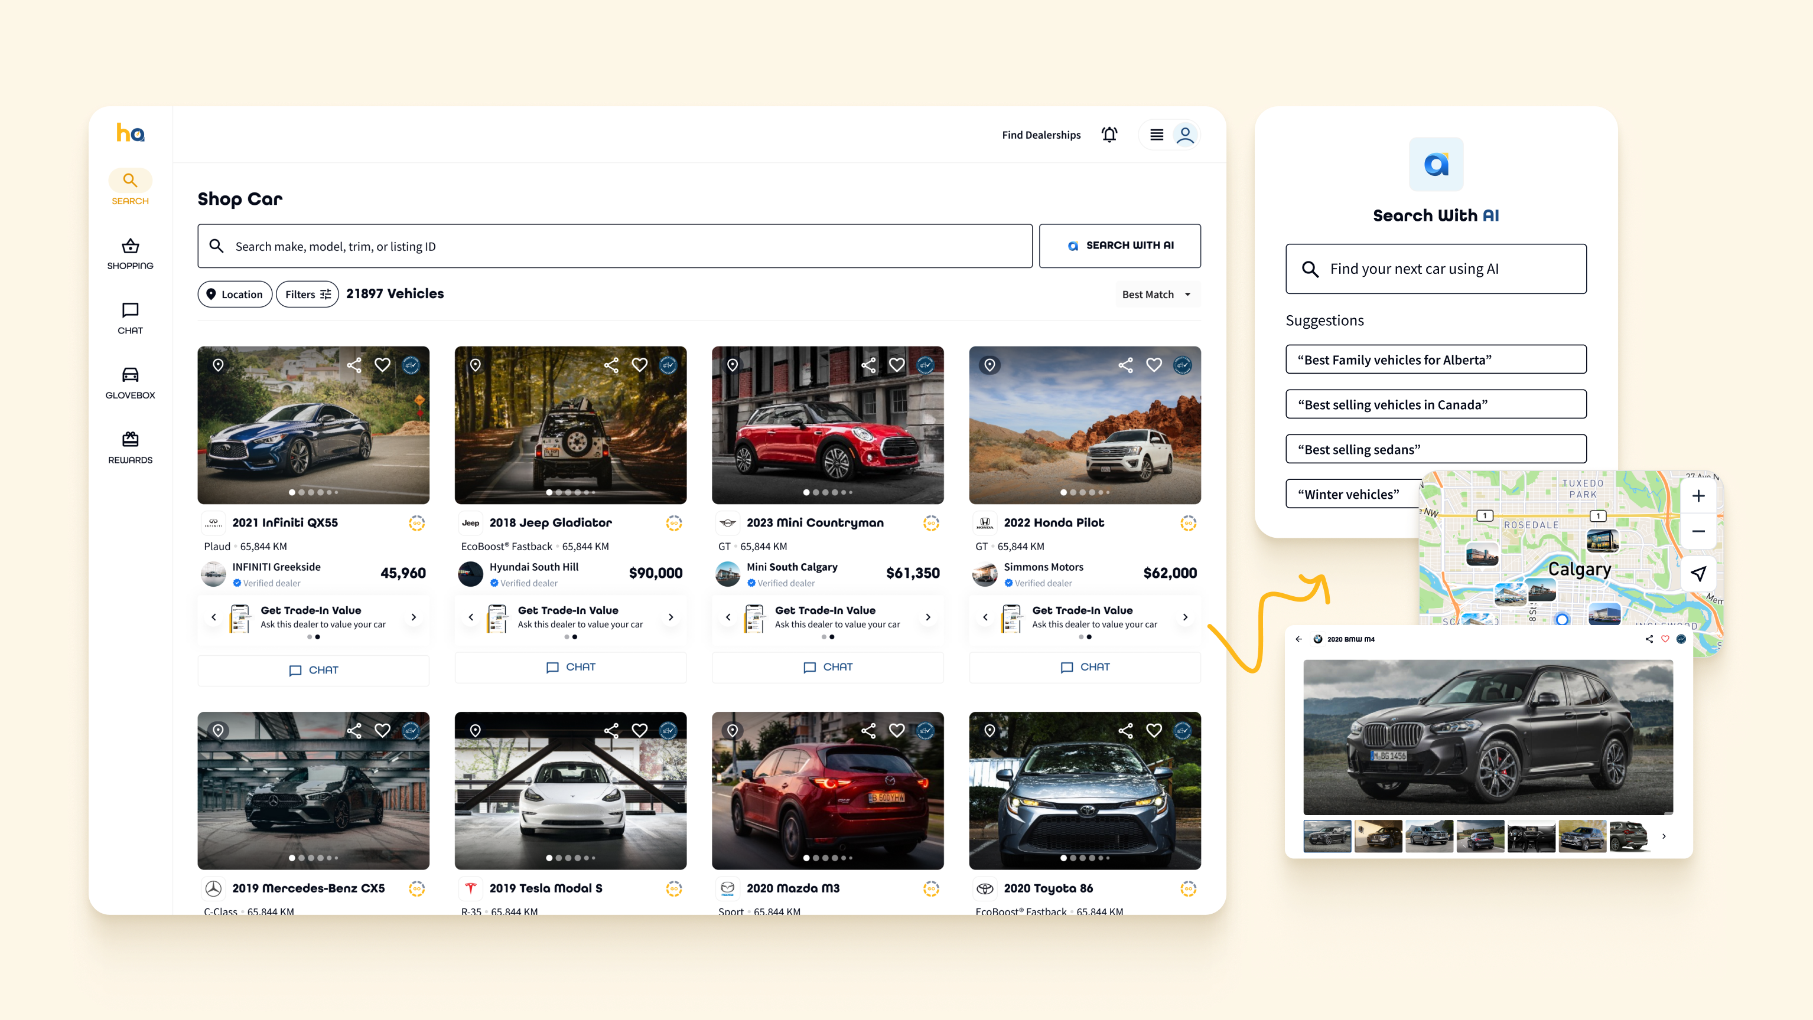Pick the "Best Family vehicles for Alberta" suggestion
1813x1020 pixels.
click(x=1436, y=359)
